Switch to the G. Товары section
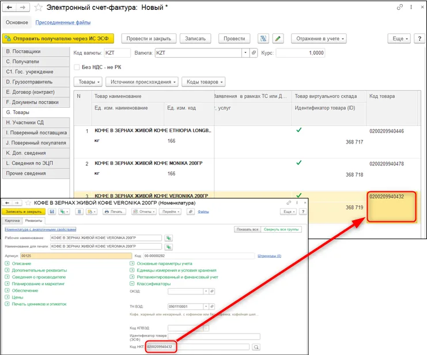The width and height of the screenshot is (427, 355). tap(36, 112)
